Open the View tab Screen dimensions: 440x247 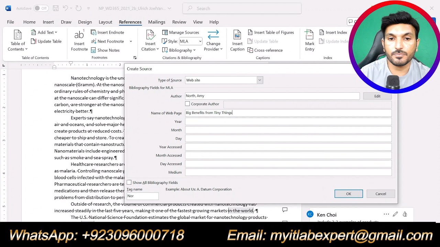click(198, 22)
